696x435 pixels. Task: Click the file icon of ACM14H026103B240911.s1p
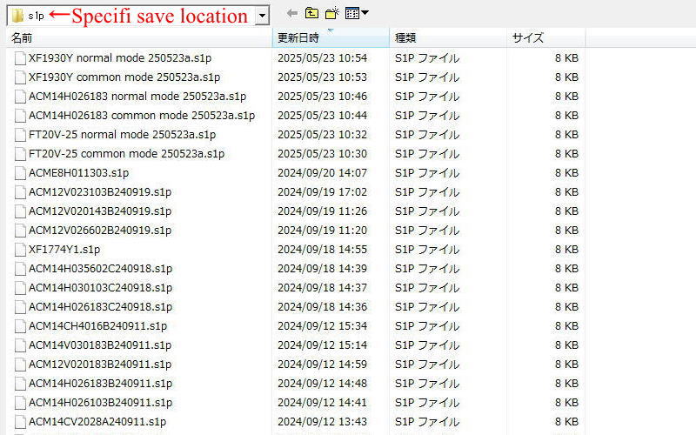[x=20, y=403]
